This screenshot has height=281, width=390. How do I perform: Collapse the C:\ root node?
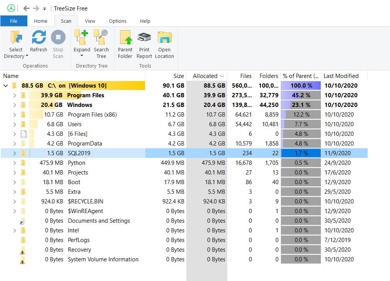[x=5, y=86]
